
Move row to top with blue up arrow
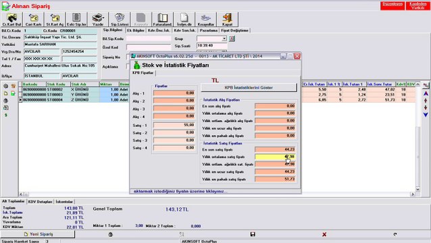[x=426, y=94]
